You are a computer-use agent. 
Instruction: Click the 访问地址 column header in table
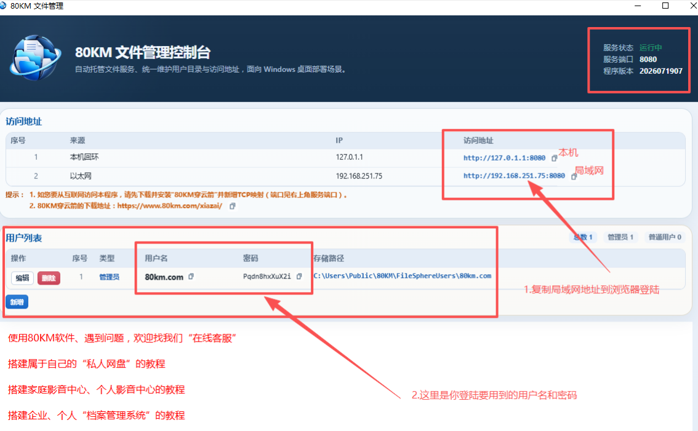point(478,141)
